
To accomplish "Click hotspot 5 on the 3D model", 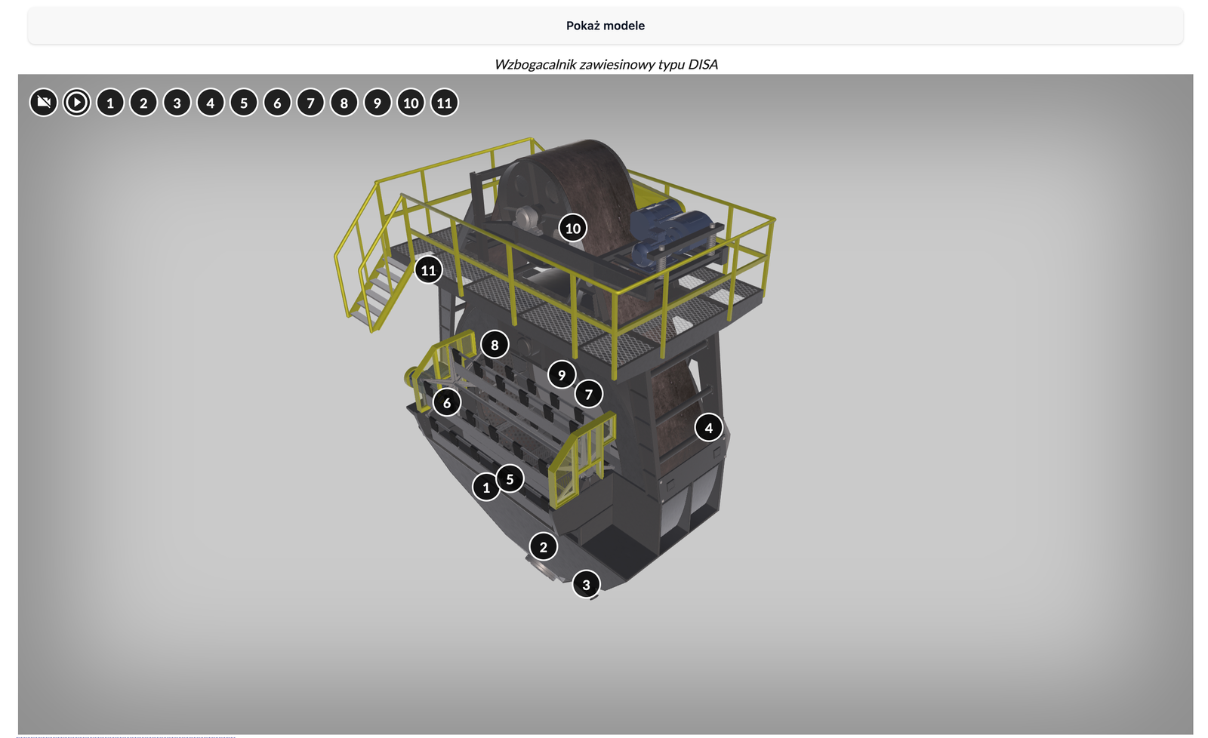I will tap(510, 478).
